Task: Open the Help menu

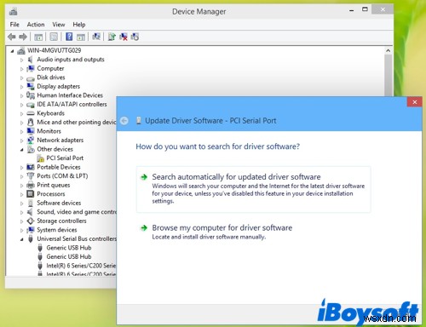Action: [x=79, y=25]
